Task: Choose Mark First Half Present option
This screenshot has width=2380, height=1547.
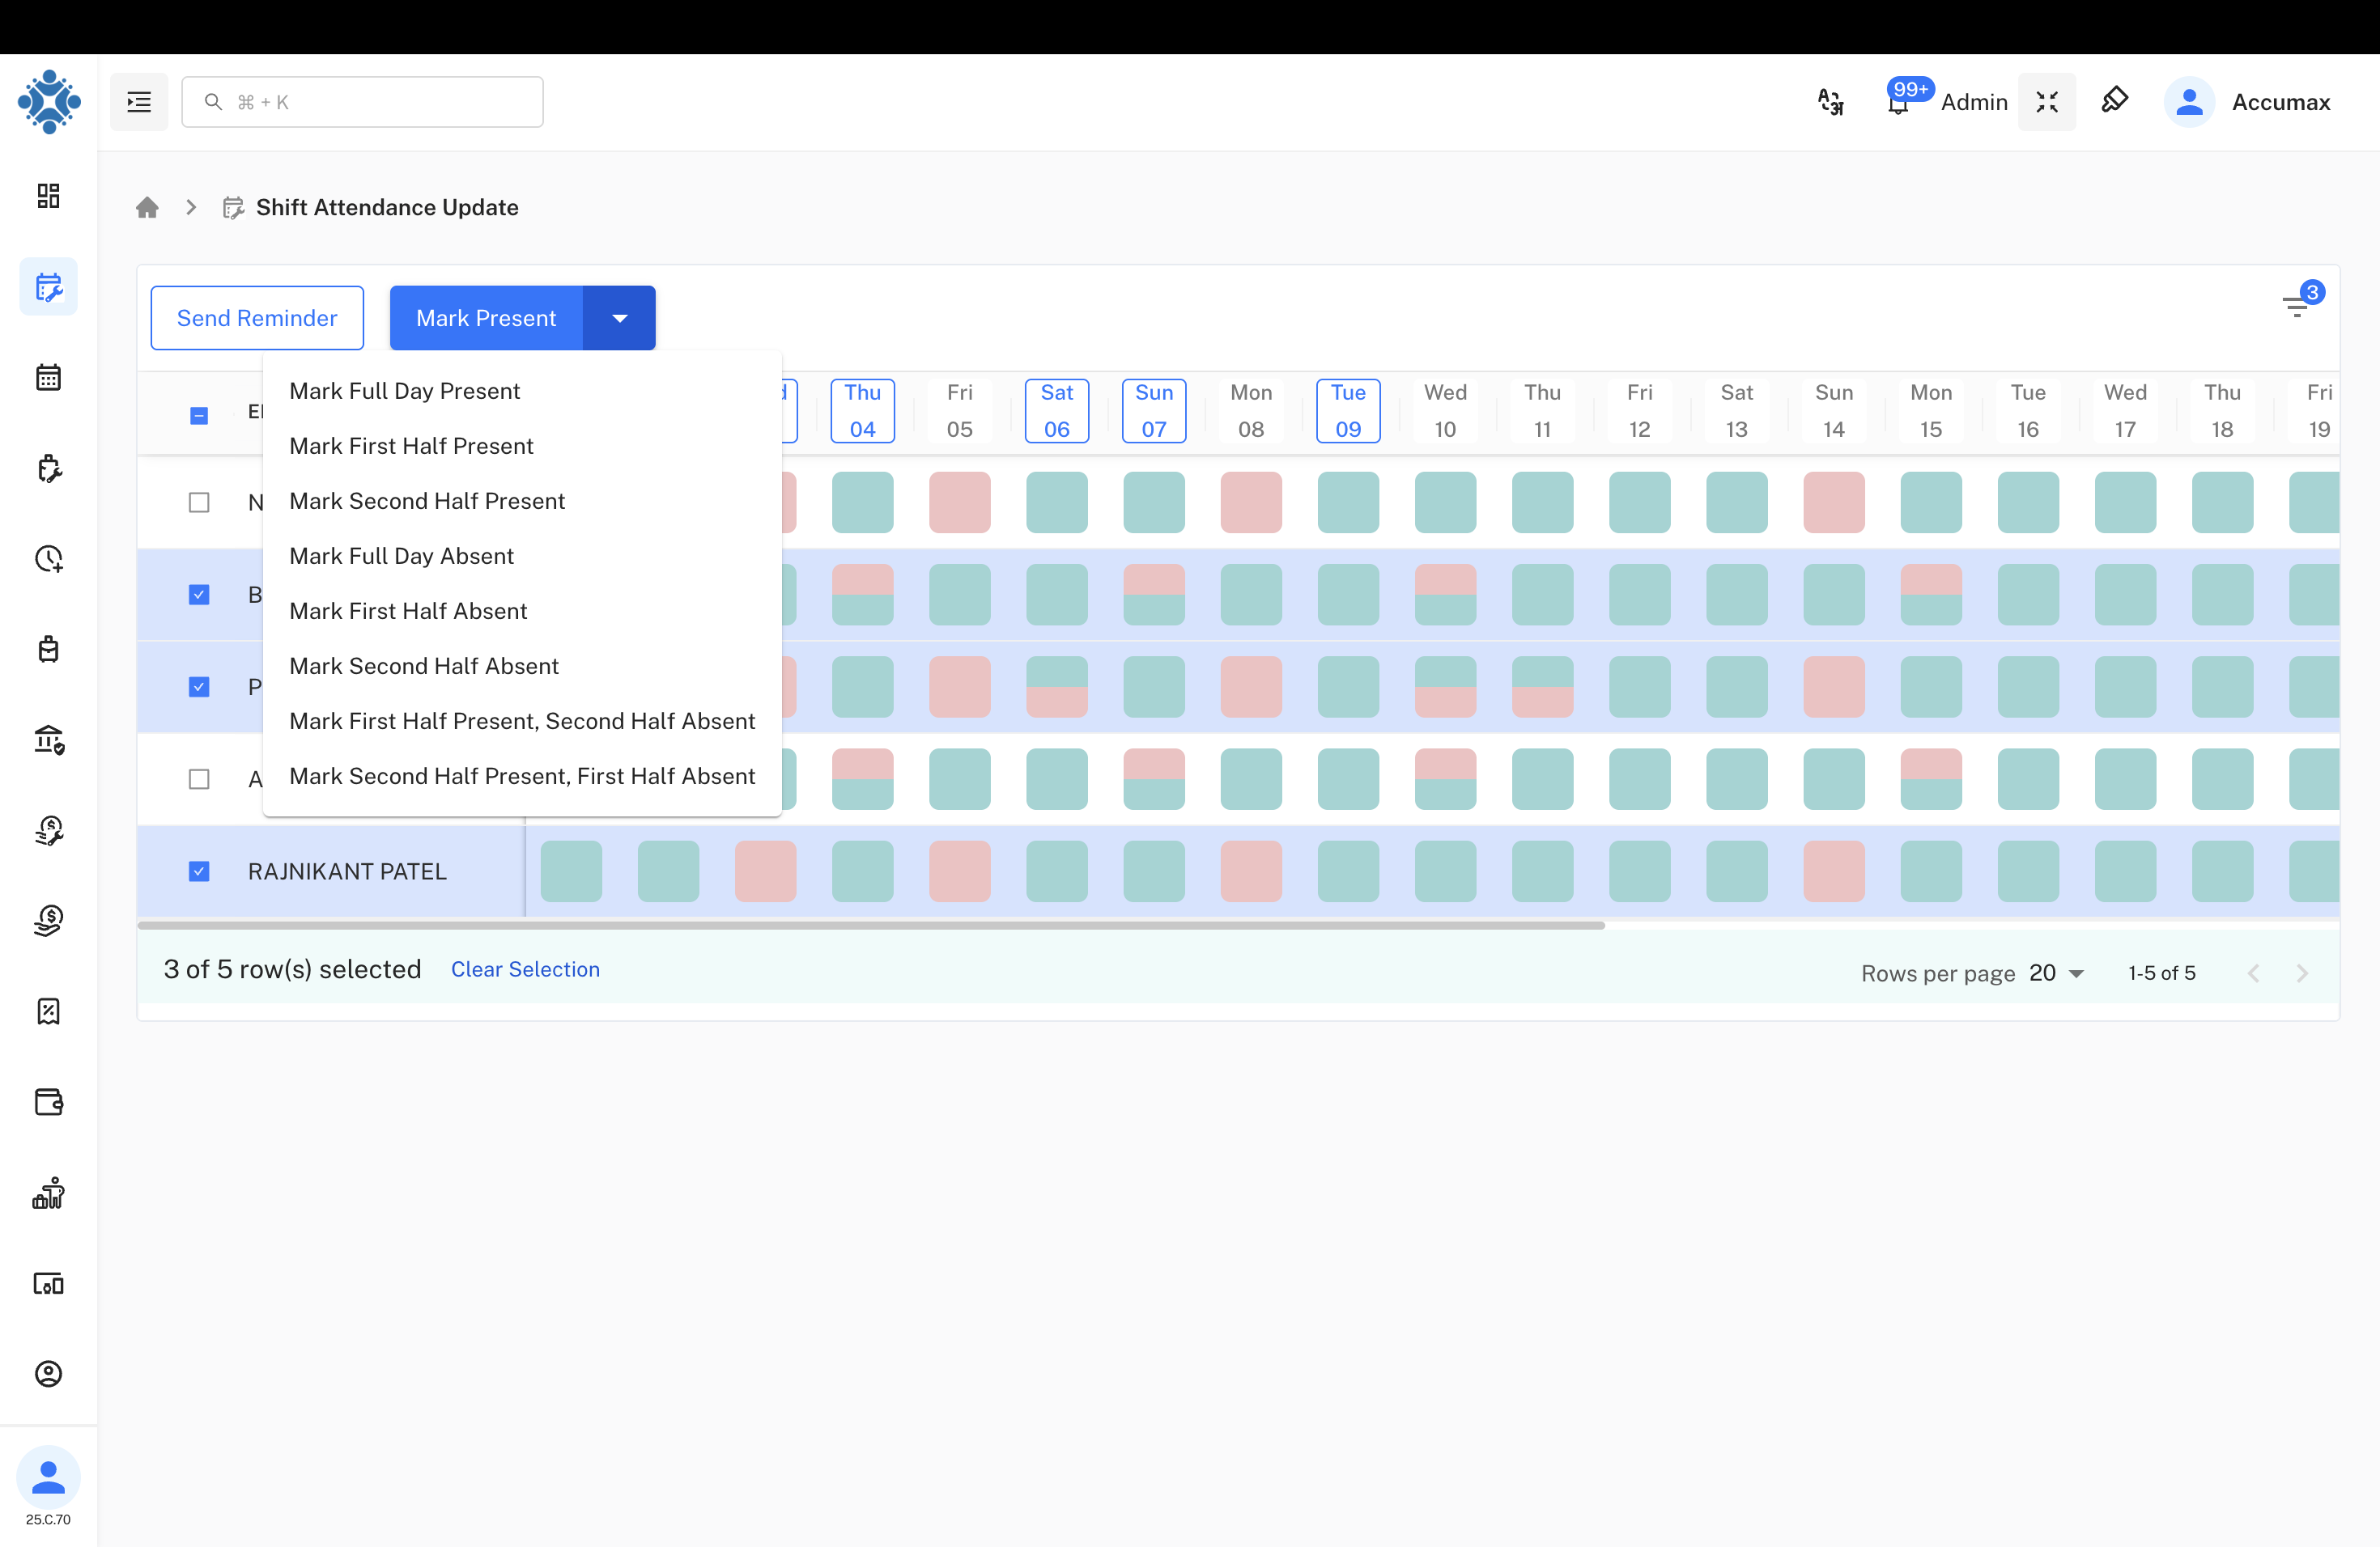Action: point(411,446)
